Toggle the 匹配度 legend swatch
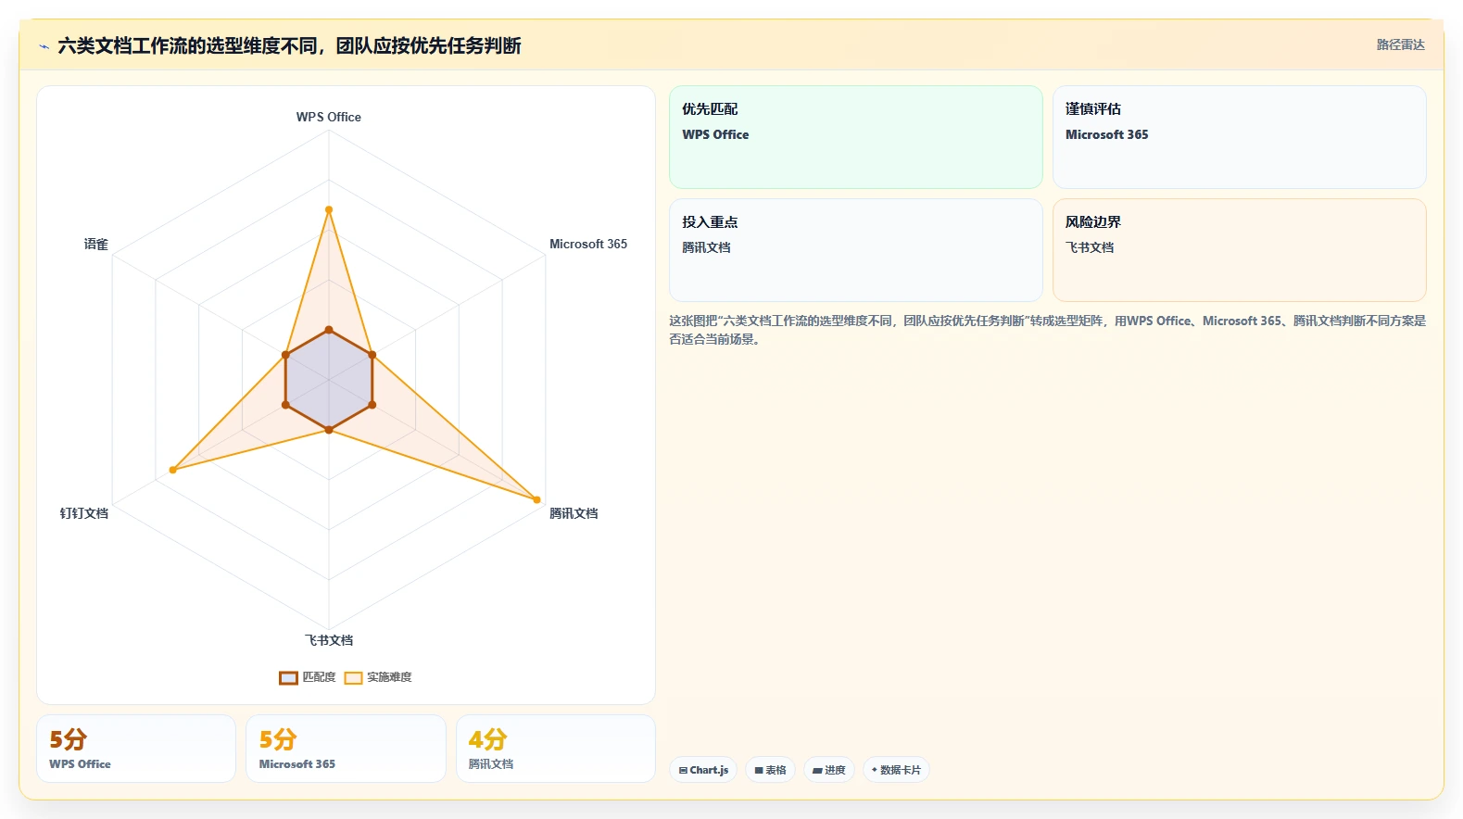This screenshot has width=1463, height=819. [x=288, y=677]
